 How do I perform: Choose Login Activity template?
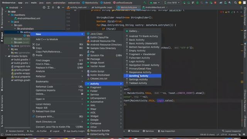pos(142,61)
